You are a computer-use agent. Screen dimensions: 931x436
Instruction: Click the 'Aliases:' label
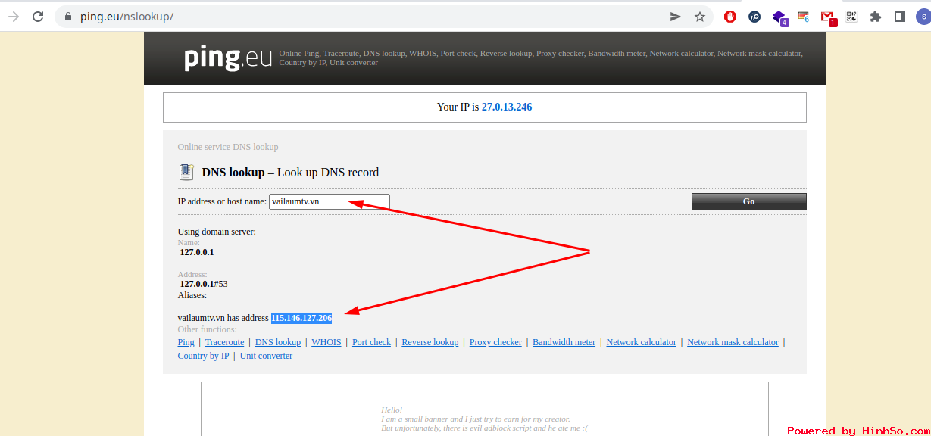(192, 295)
